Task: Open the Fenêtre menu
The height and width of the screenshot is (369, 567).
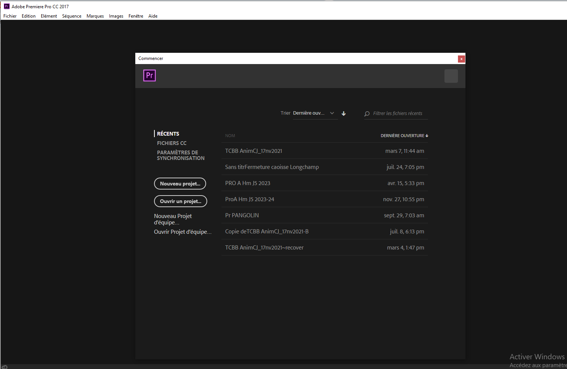Action: click(136, 16)
